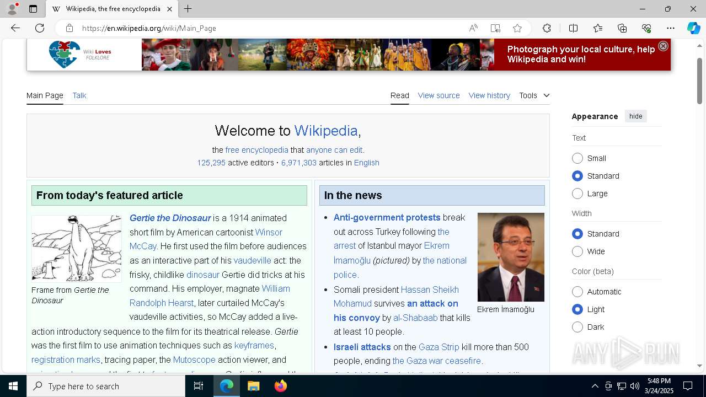Click Microsoft Edge taskbar icon
The height and width of the screenshot is (397, 706).
[x=227, y=386]
